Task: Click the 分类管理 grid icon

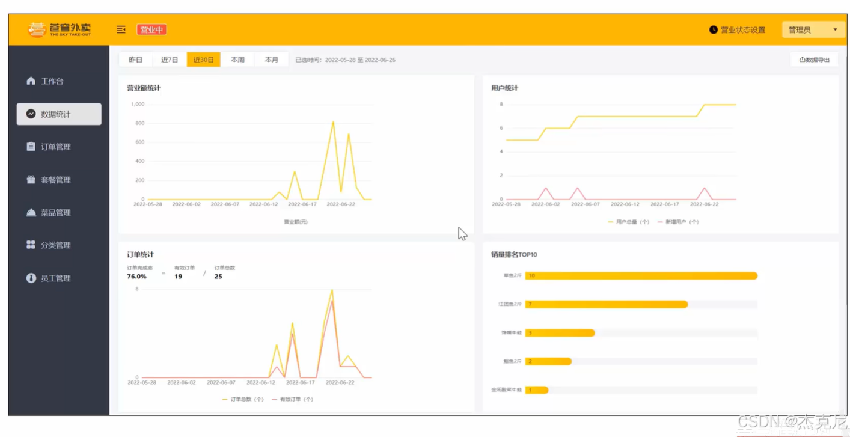Action: [31, 245]
